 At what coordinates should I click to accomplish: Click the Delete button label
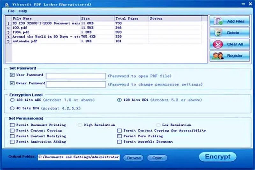pos(233,33)
